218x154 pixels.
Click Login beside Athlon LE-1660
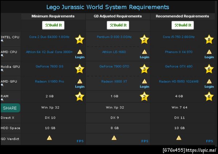point(145,57)
